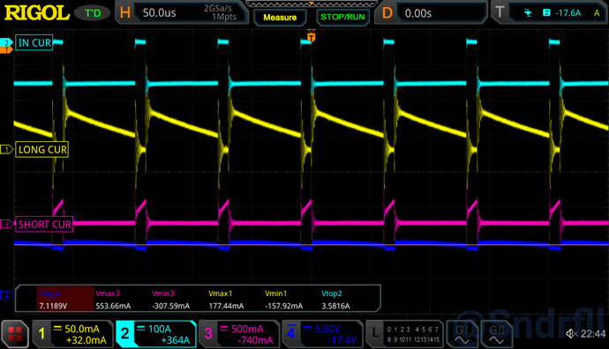Click the channel 1 ground level marker
This screenshot has height=349, width=609.
[x=6, y=149]
